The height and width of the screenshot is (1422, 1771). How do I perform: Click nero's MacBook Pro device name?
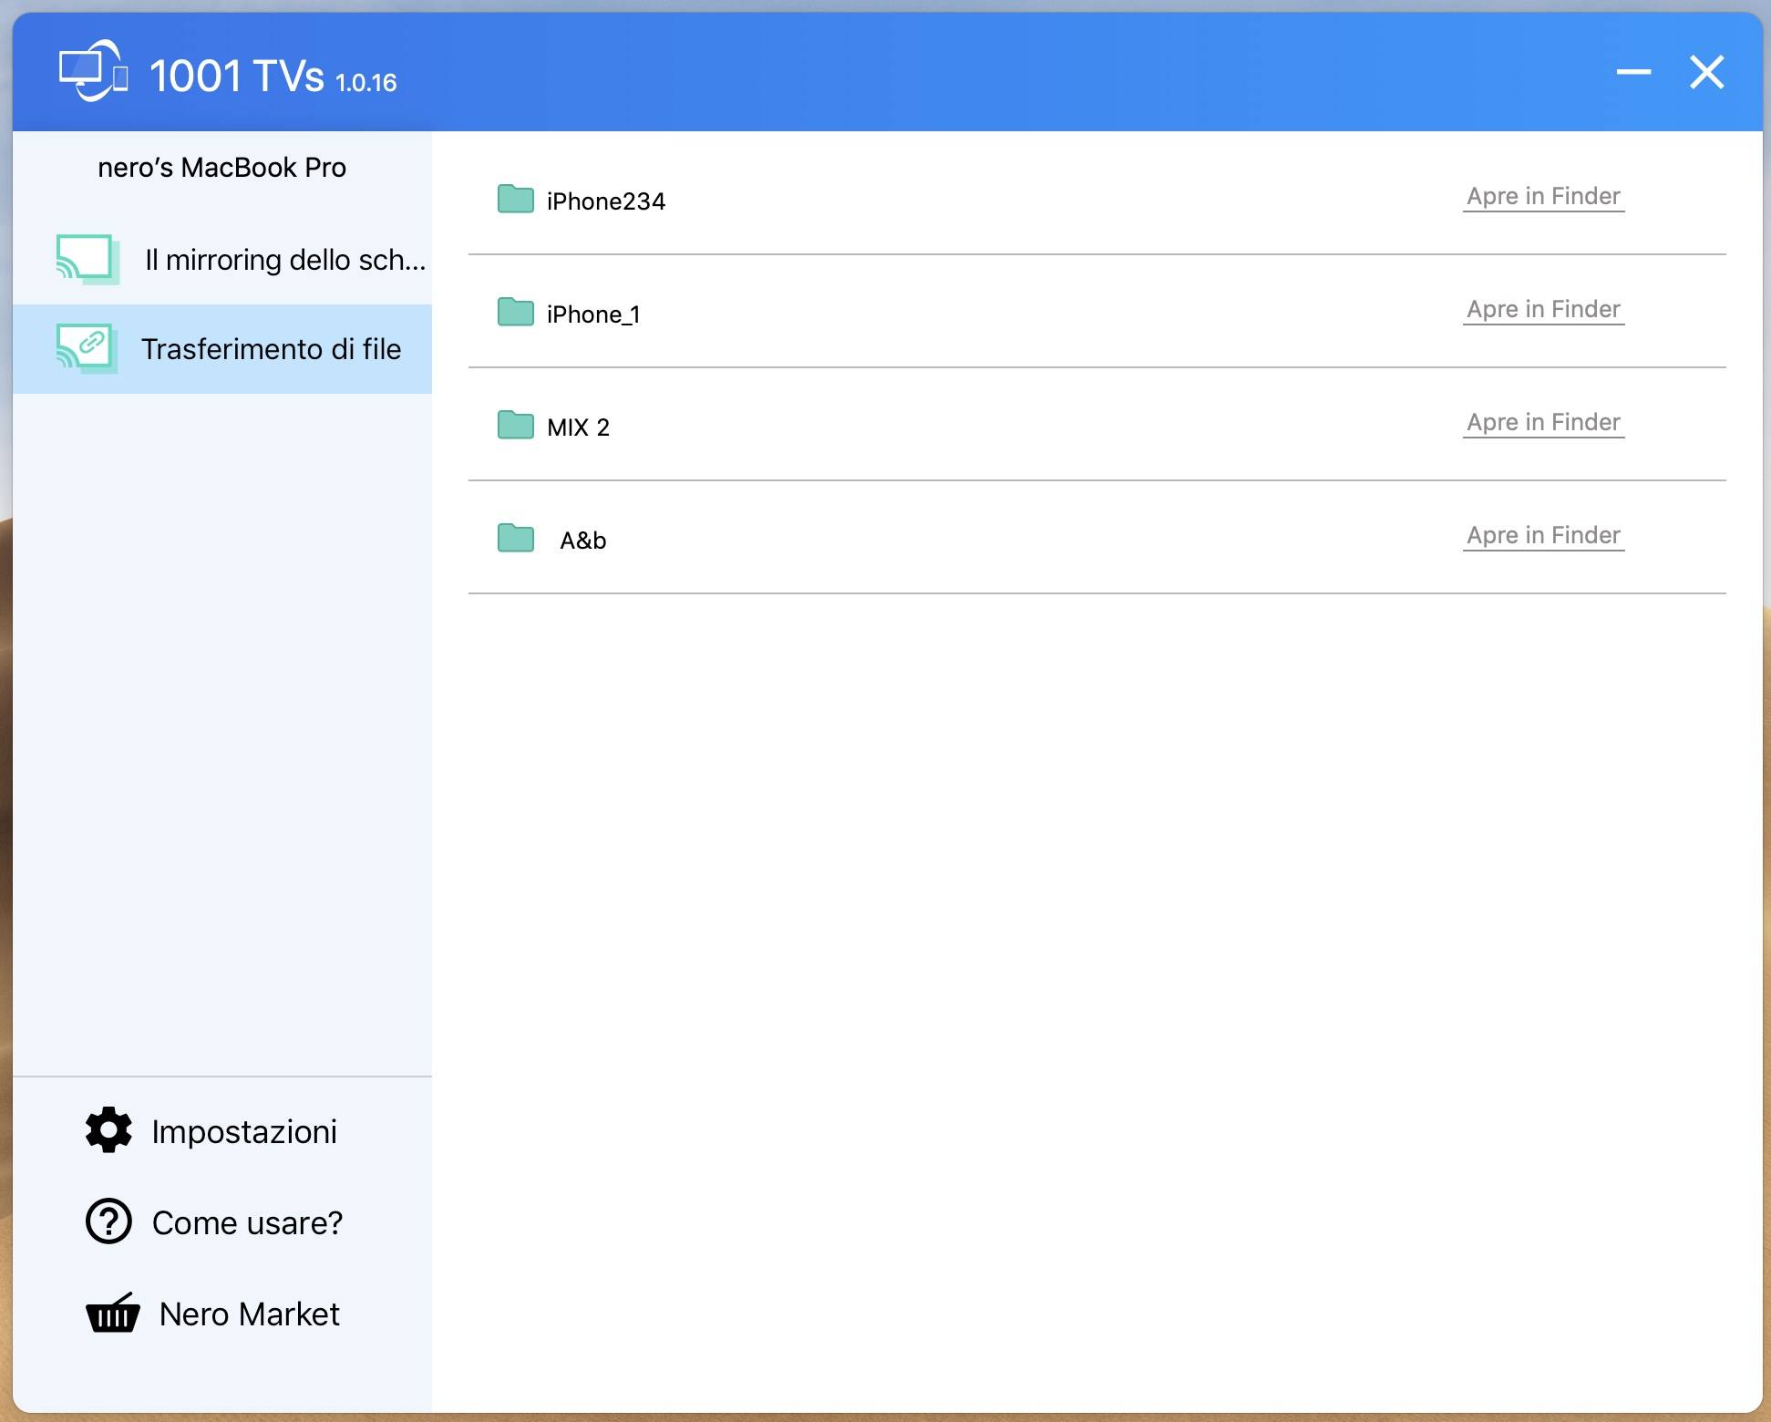(x=221, y=168)
